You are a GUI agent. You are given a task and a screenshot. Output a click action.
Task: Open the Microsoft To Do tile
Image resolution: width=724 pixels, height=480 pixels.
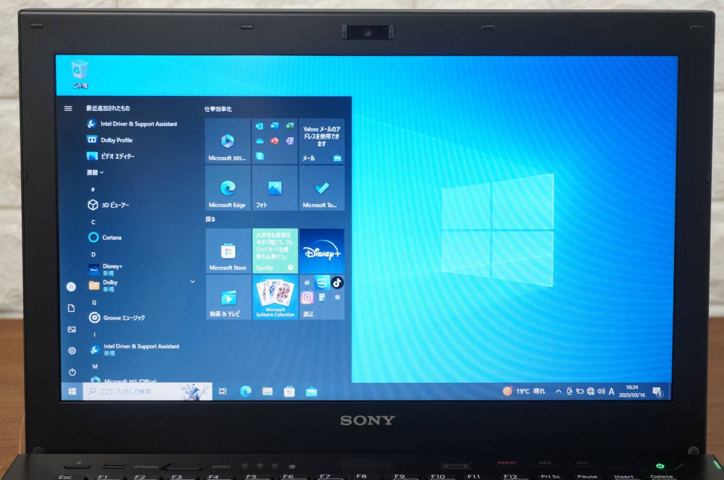pyautogui.click(x=322, y=188)
